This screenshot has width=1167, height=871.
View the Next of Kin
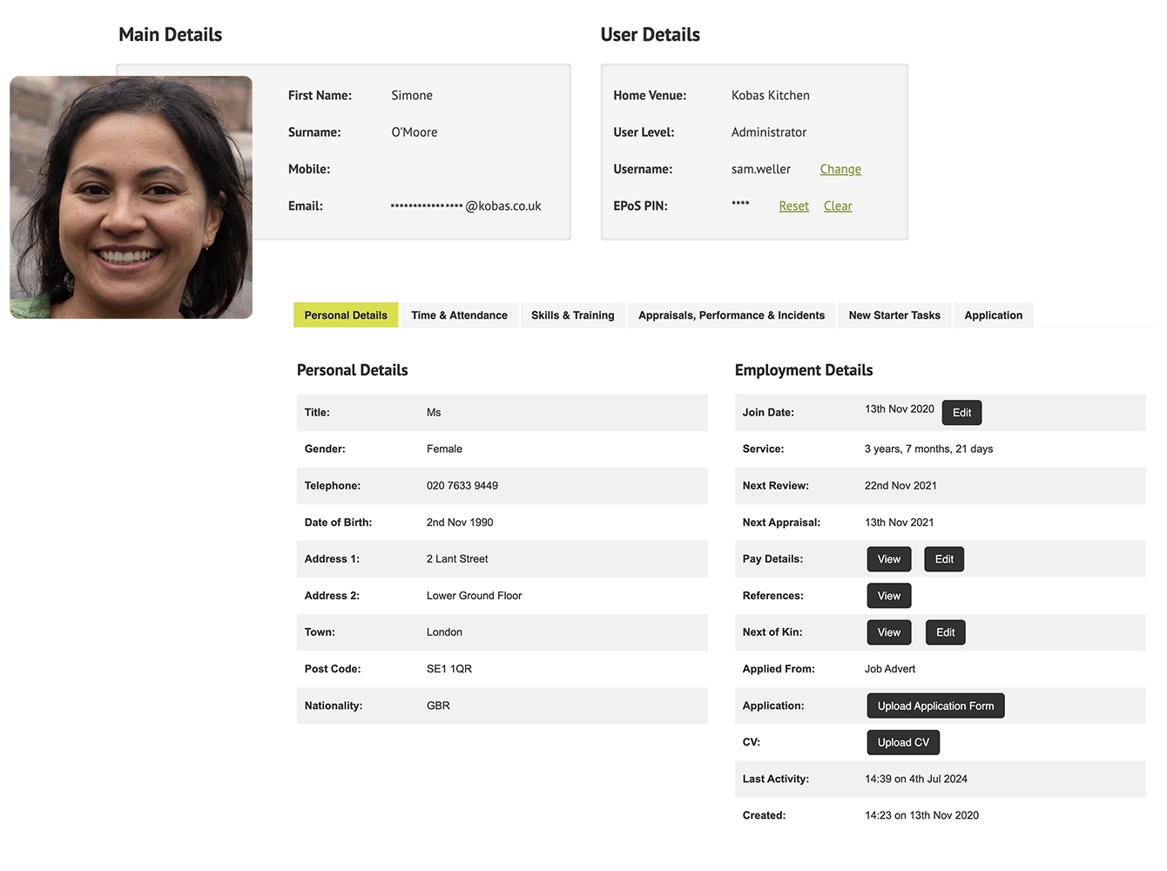888,632
